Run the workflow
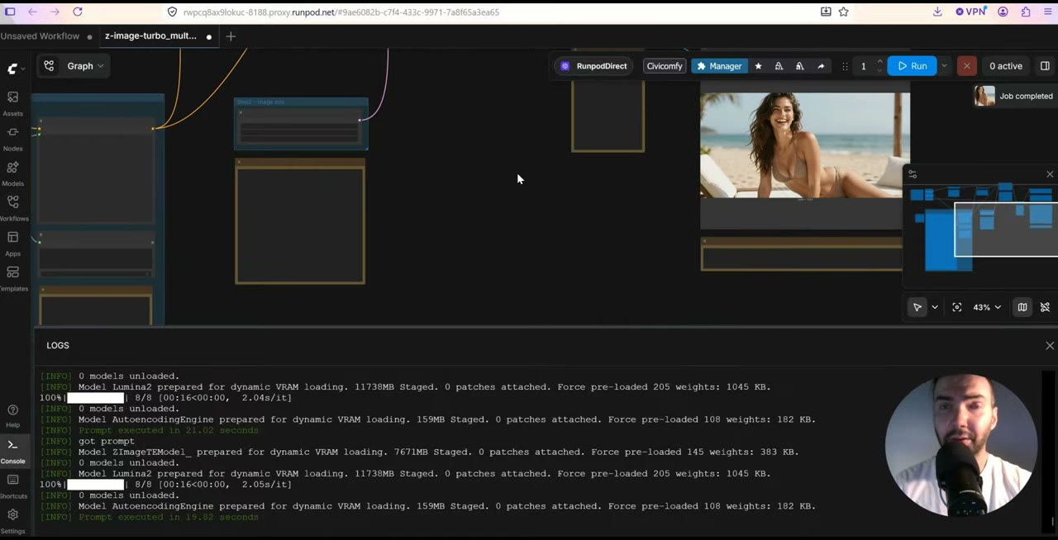The image size is (1058, 540). tap(912, 66)
